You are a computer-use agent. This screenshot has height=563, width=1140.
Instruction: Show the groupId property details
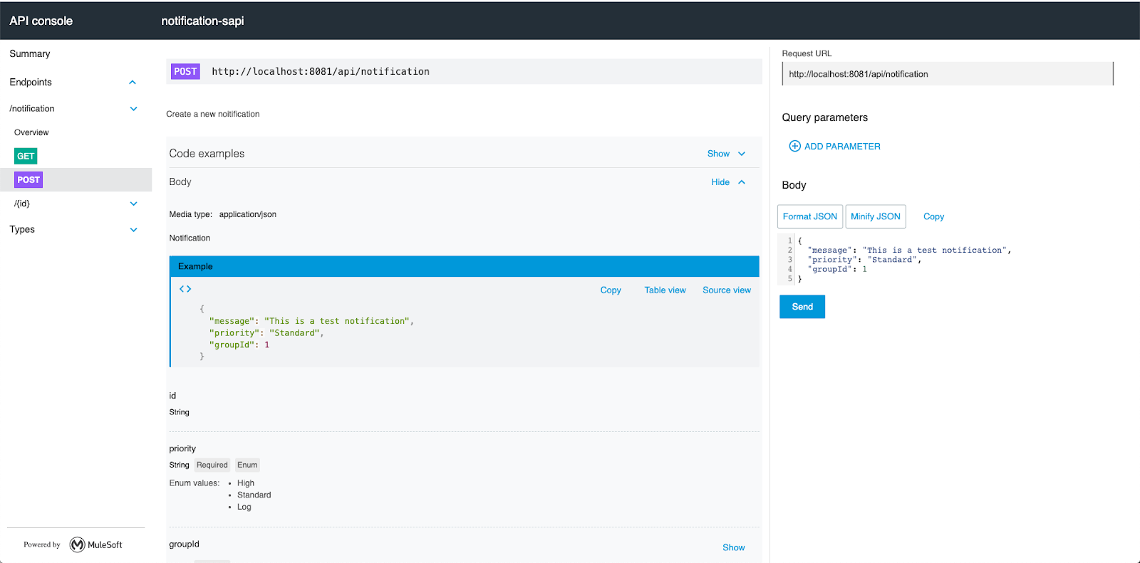click(733, 547)
